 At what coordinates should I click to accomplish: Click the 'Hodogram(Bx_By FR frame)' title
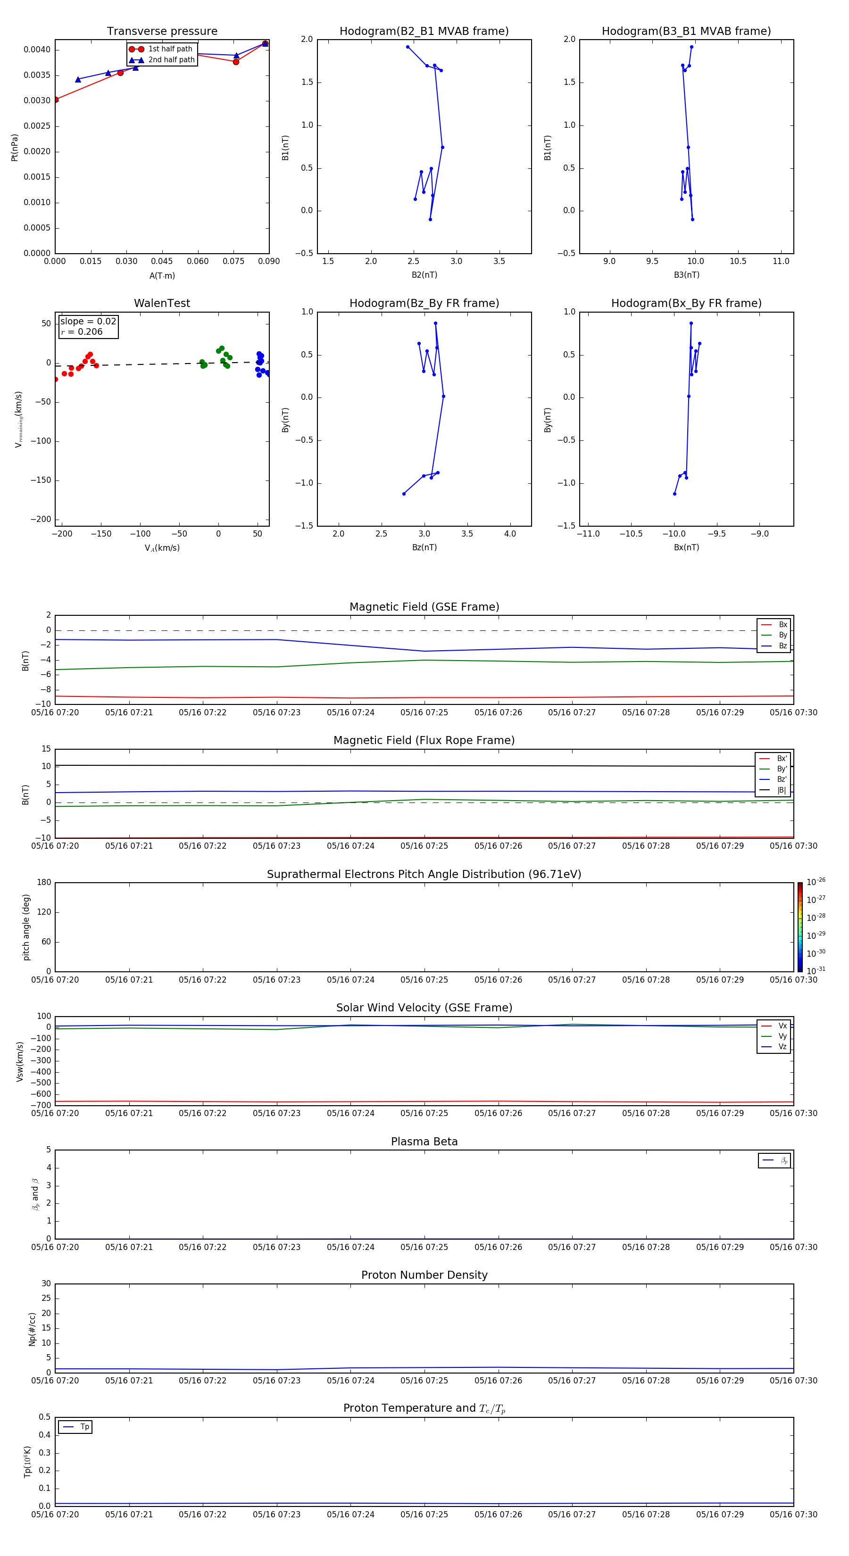point(686,303)
